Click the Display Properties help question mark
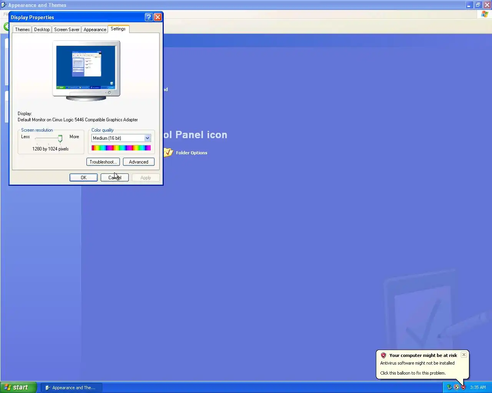Viewport: 492px width, 393px height. [x=149, y=17]
